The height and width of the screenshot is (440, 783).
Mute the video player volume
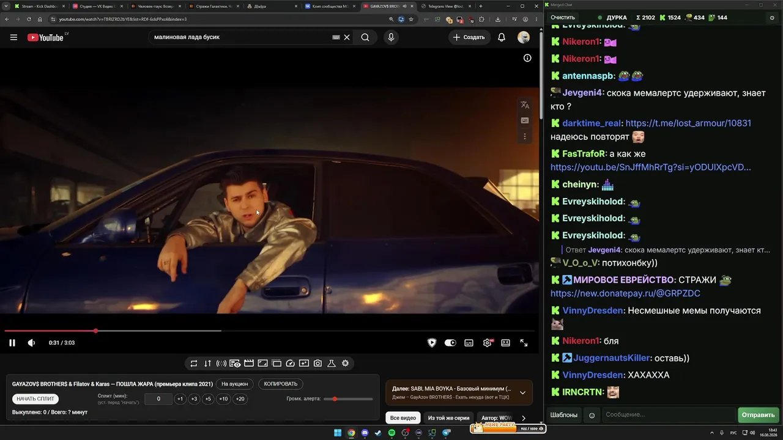click(31, 343)
